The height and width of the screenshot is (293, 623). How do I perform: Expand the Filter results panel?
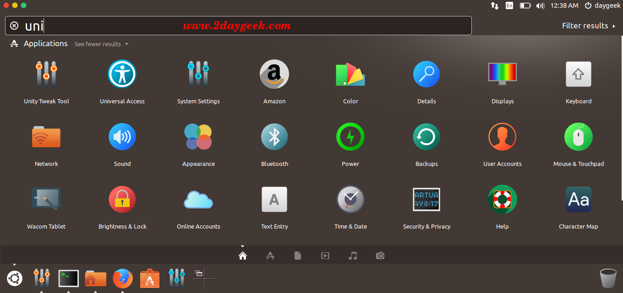[589, 26]
